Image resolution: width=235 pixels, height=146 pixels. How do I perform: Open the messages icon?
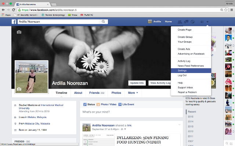coord(186,22)
